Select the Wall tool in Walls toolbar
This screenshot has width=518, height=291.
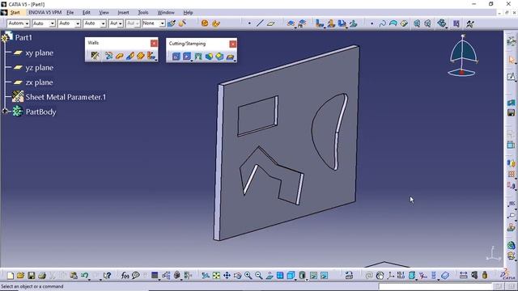pos(119,56)
